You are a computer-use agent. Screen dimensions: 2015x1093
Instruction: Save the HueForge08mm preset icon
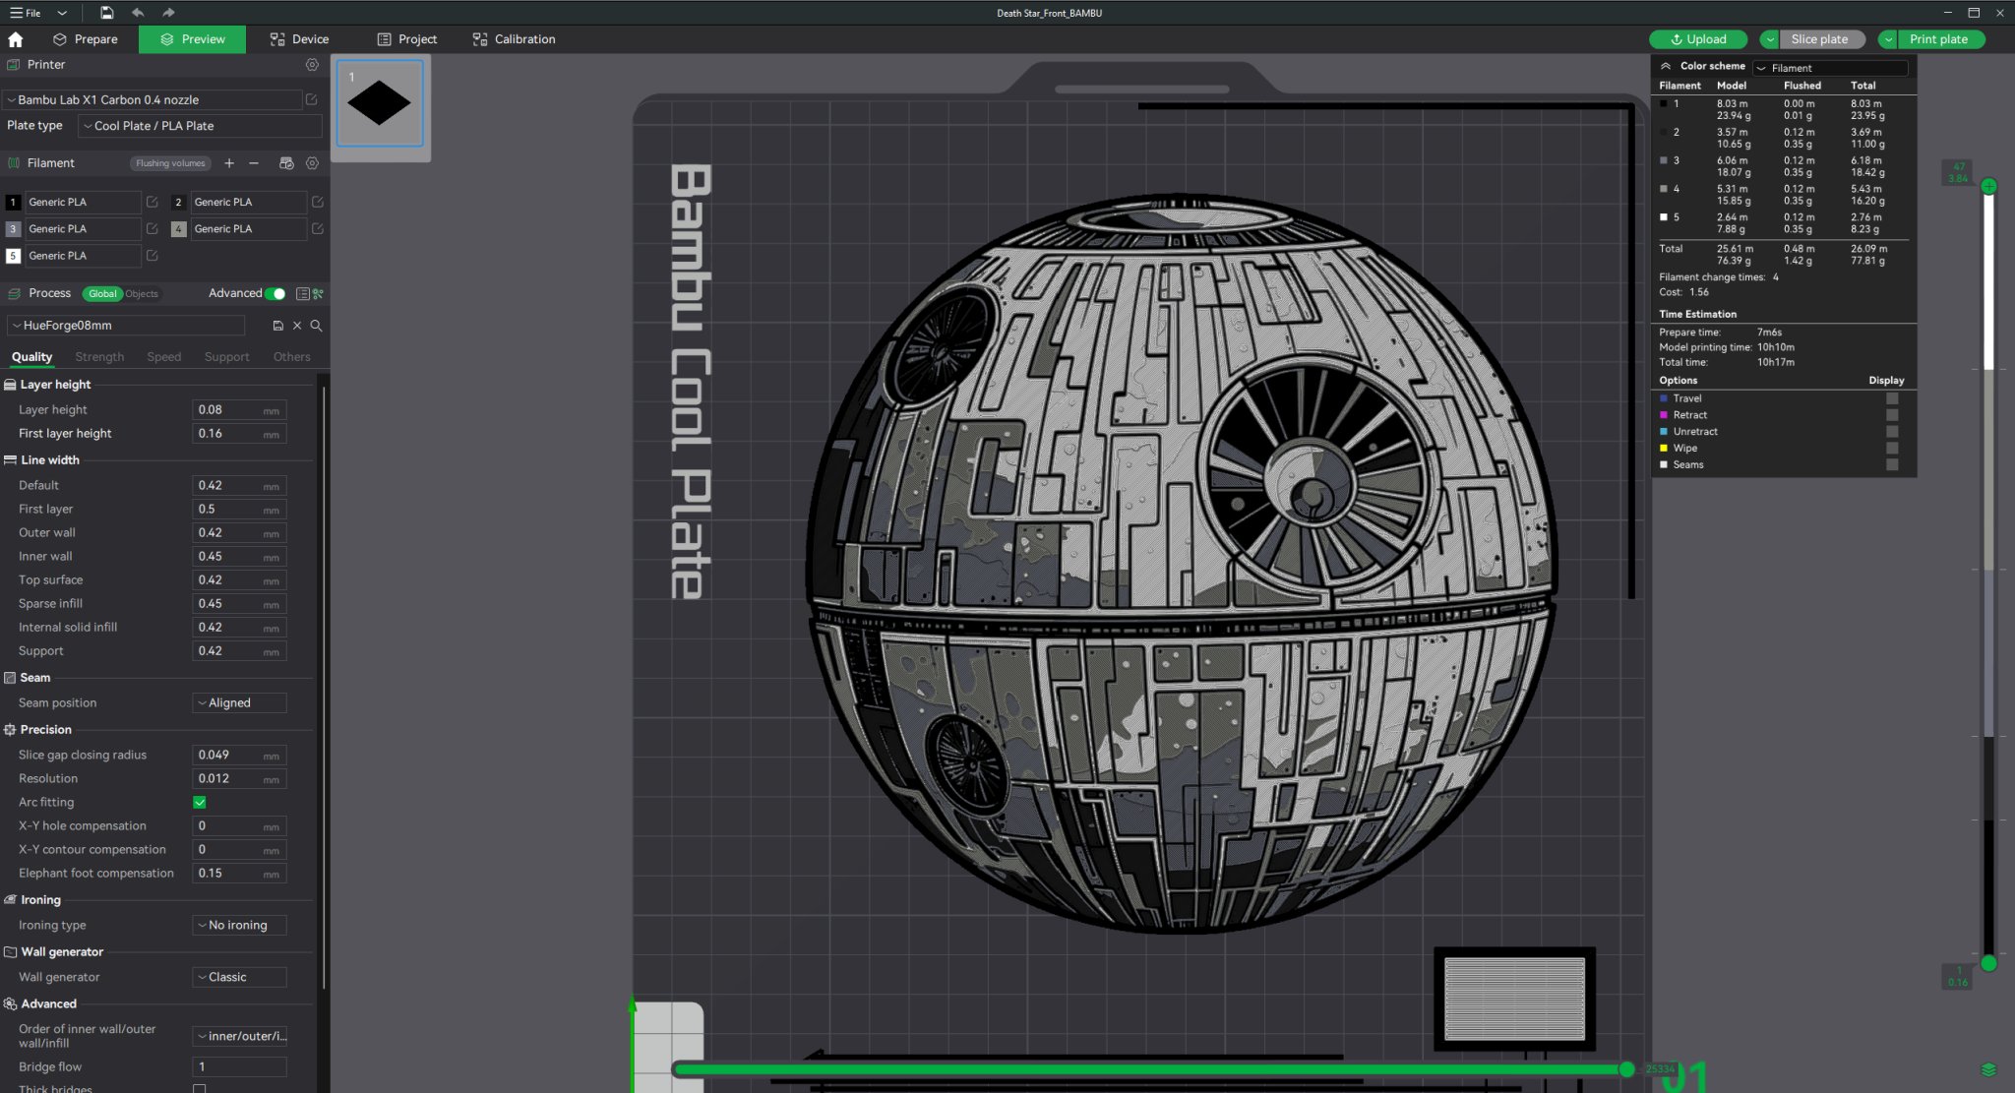click(278, 326)
